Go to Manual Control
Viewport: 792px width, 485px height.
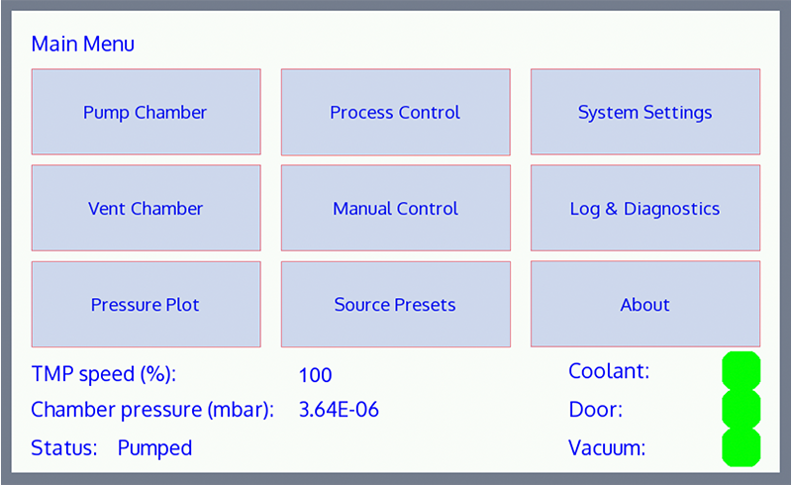(395, 208)
